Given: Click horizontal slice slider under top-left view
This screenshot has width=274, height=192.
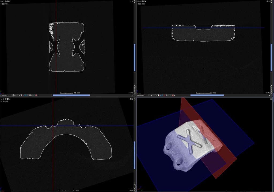Looking at the screenshot, I should pyautogui.click(x=71, y=95).
